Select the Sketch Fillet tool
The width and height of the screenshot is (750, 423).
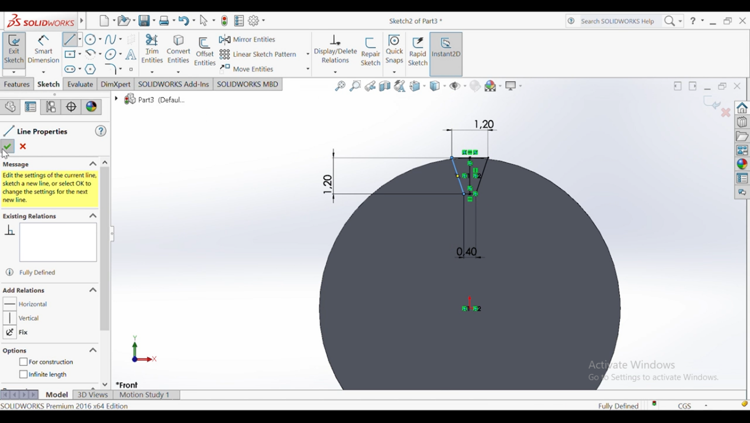pos(111,69)
